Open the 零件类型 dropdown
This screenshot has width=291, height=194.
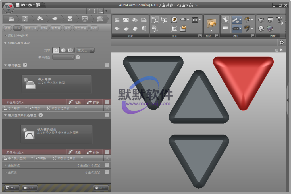coord(63,57)
